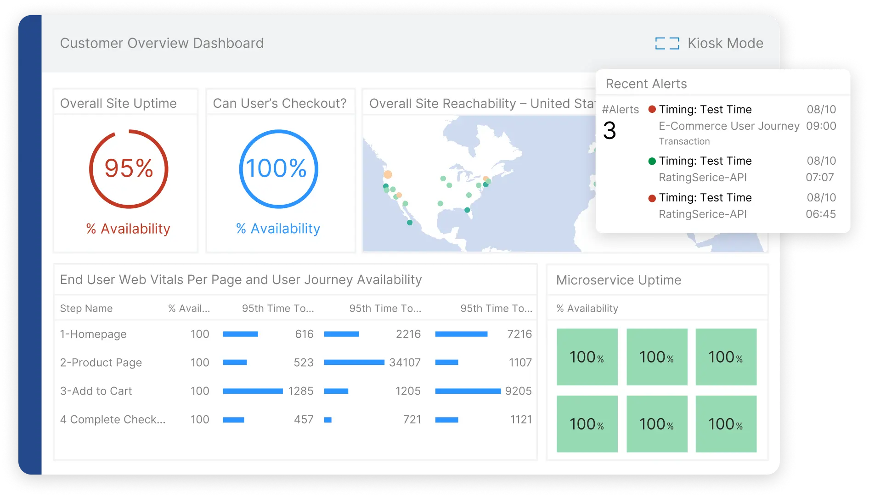This screenshot has width=869, height=497.
Task: Click the Kiosk Mode expand icon
Action: coord(666,43)
